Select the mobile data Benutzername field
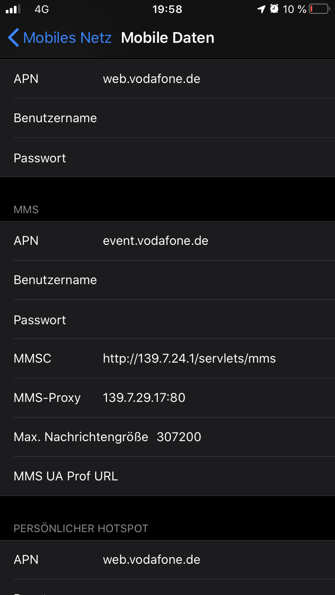The height and width of the screenshot is (595, 335). coord(214,118)
